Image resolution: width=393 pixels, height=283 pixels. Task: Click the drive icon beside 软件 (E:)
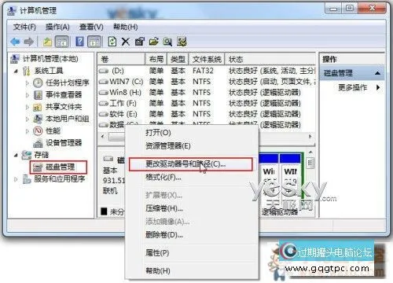104,114
